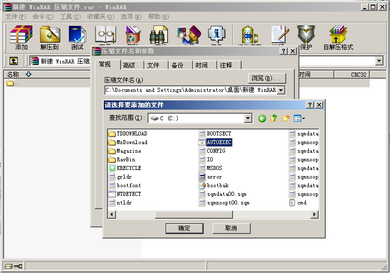Click the Find toolbar icon with binoculars
390x273 pixels.
click(x=160, y=35)
